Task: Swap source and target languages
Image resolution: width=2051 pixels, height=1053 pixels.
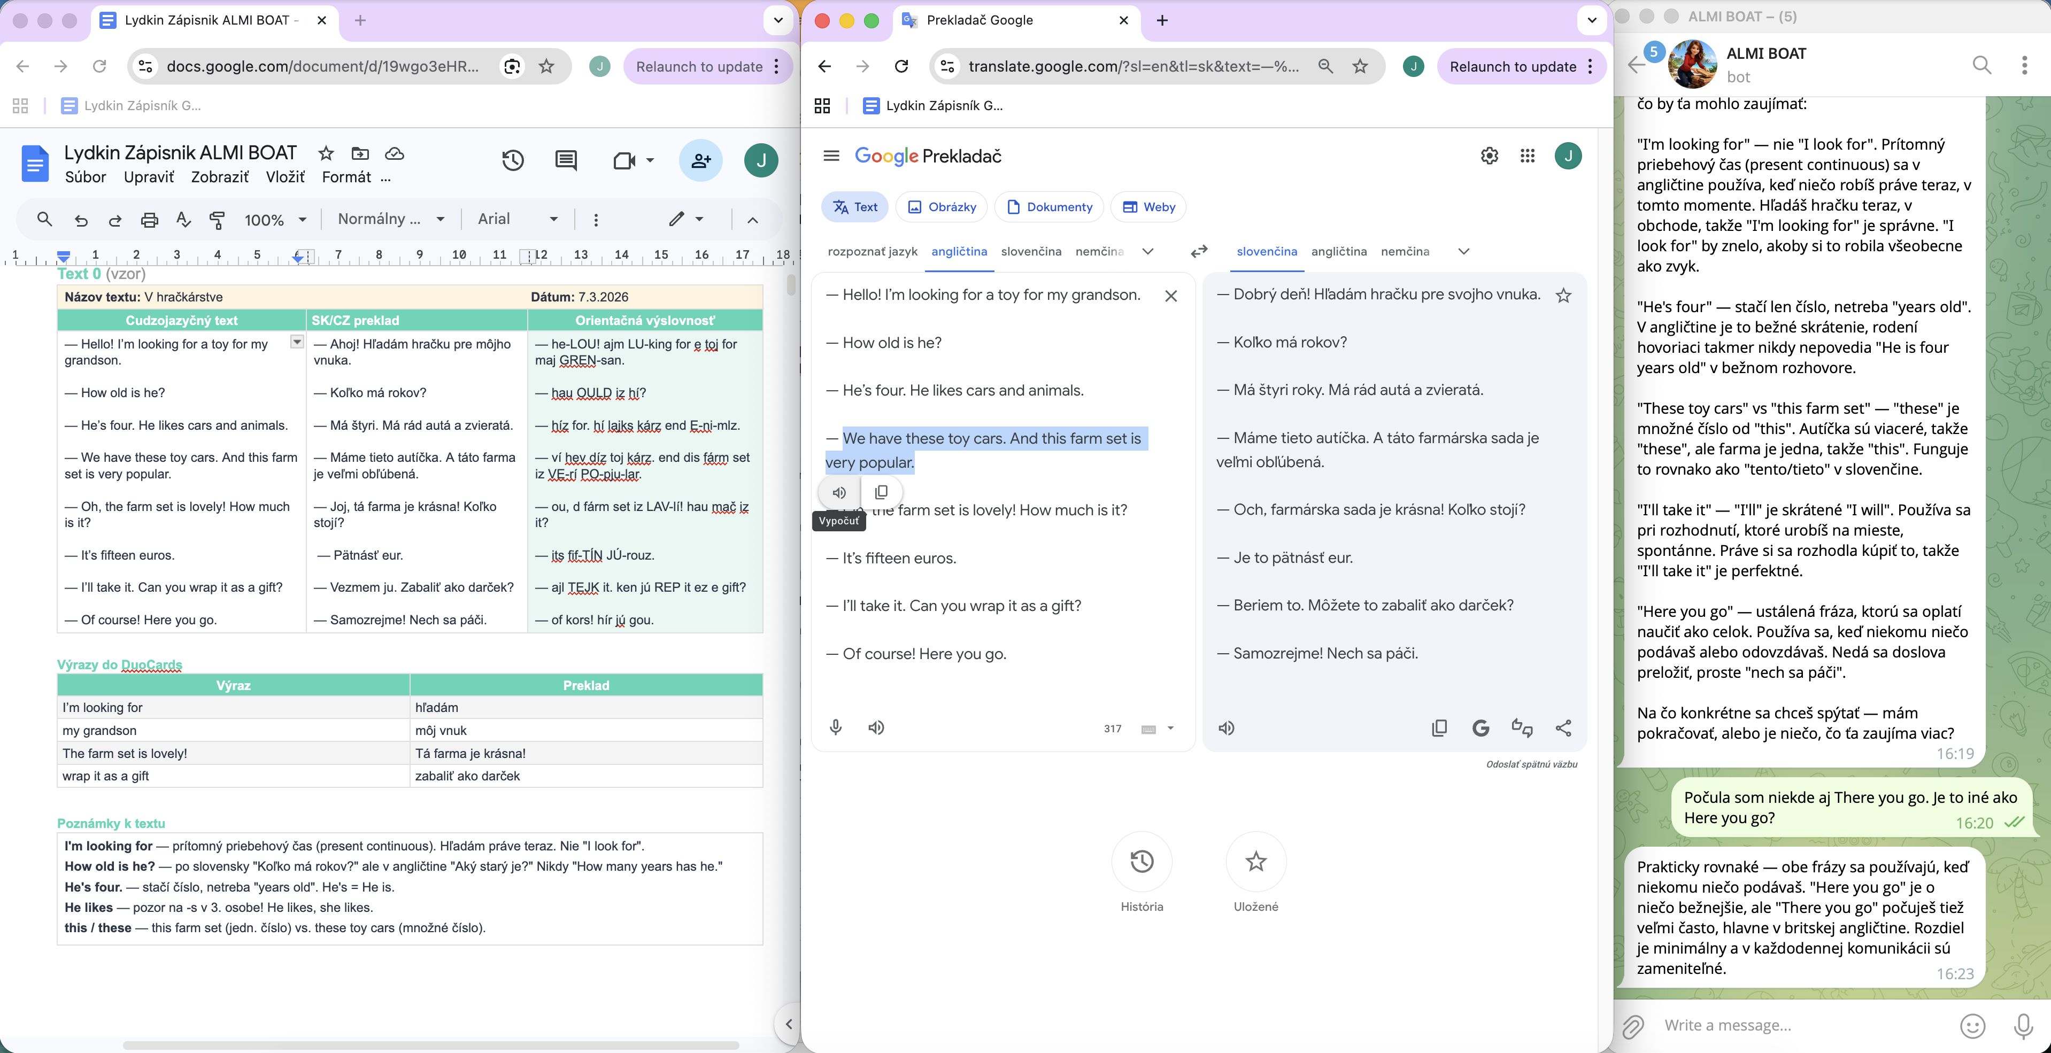Action: 1199,252
